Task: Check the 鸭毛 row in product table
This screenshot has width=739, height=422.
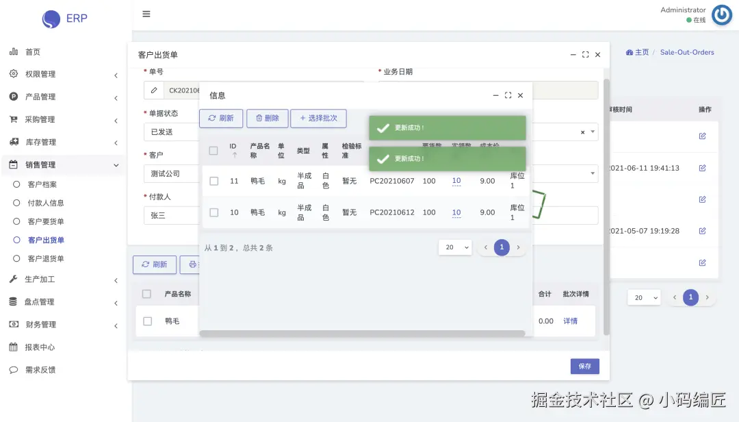Action: click(148, 321)
